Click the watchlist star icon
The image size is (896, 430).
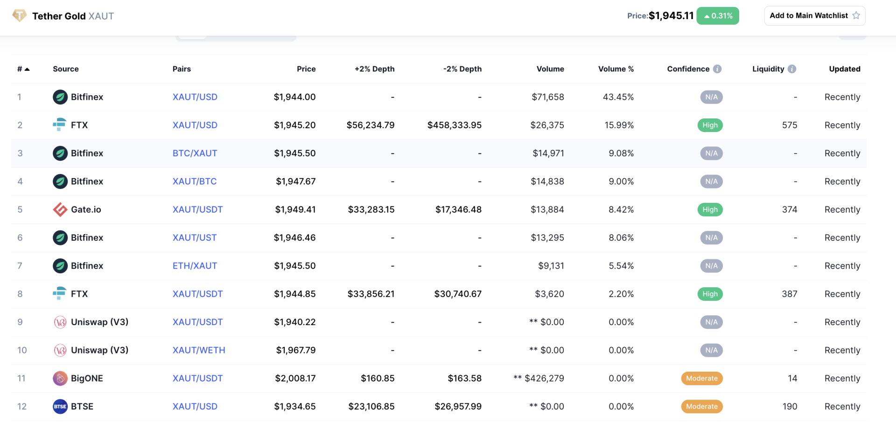[x=856, y=15]
